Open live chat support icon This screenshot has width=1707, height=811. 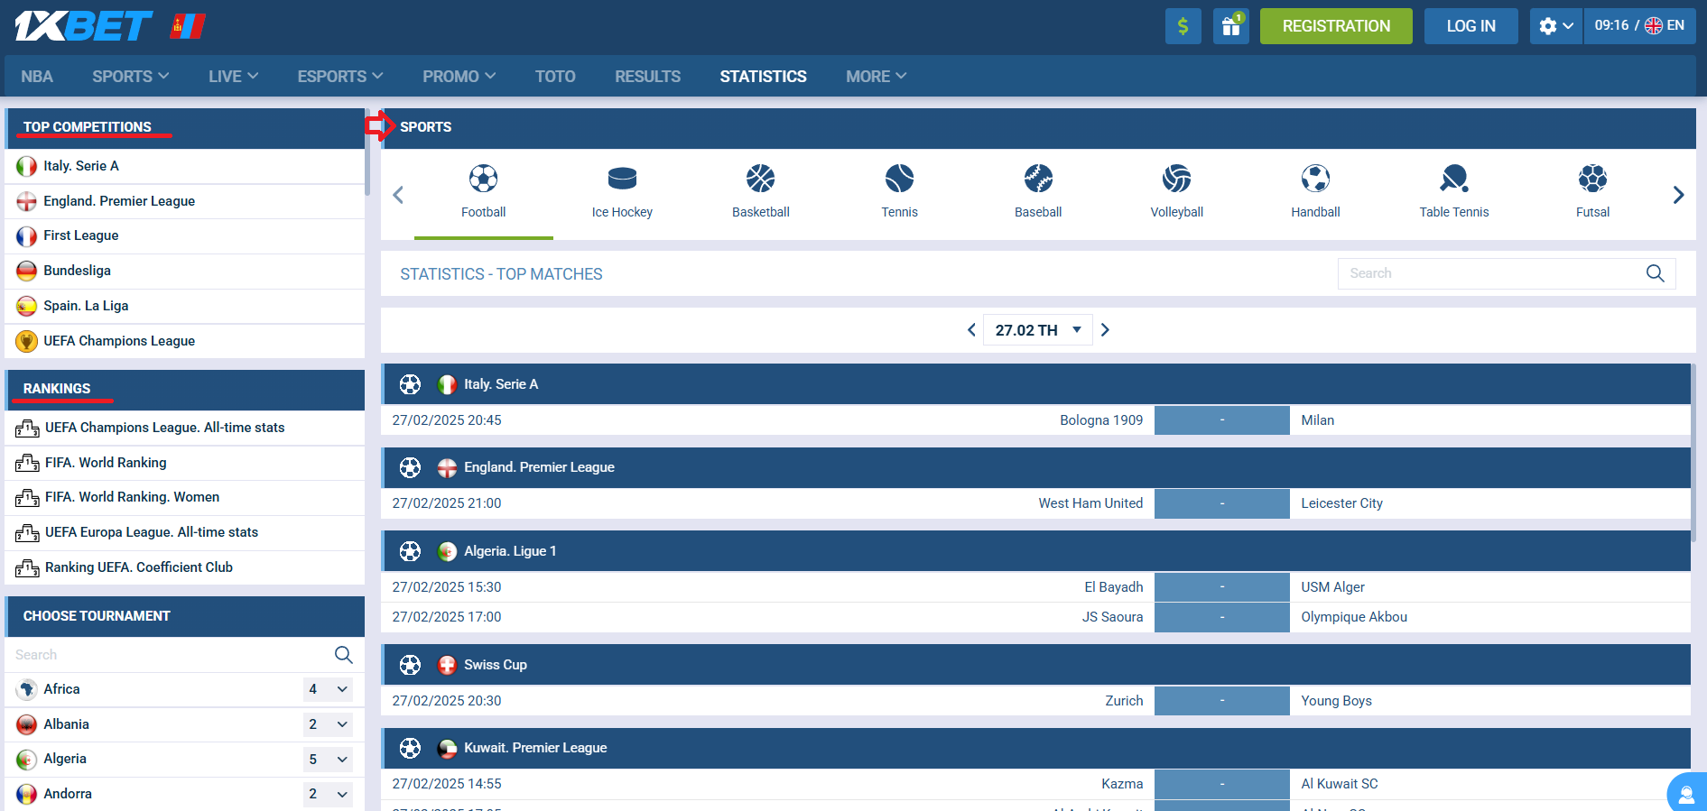point(1685,794)
